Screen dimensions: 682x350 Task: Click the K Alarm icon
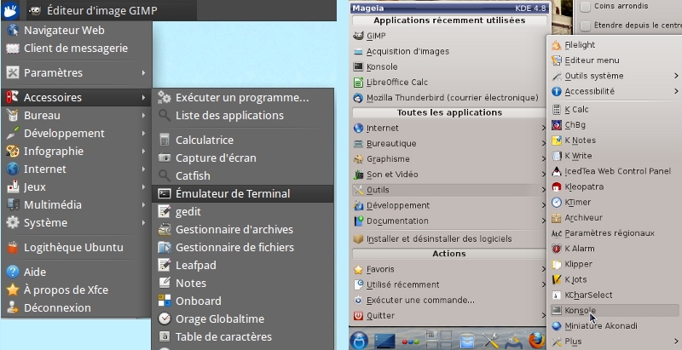click(557, 249)
